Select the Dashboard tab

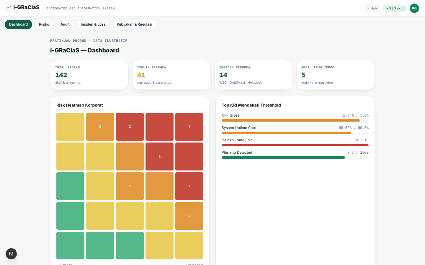coord(18,24)
